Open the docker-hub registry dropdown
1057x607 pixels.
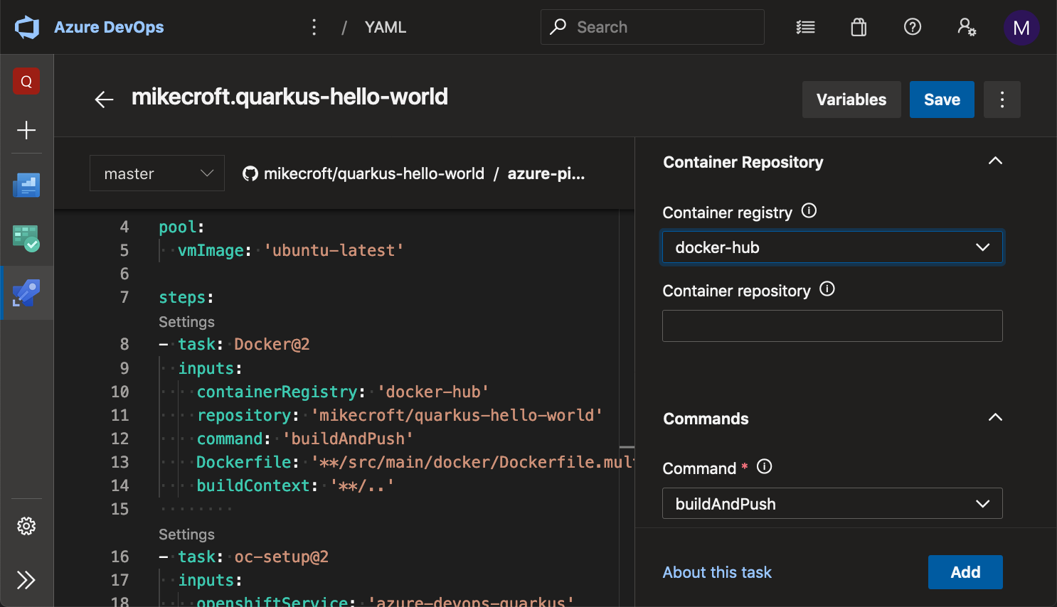(x=832, y=247)
